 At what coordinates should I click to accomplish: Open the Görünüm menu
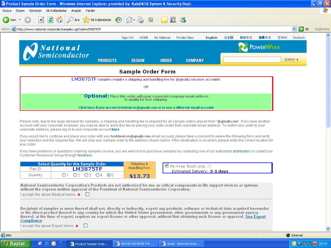click(x=35, y=11)
